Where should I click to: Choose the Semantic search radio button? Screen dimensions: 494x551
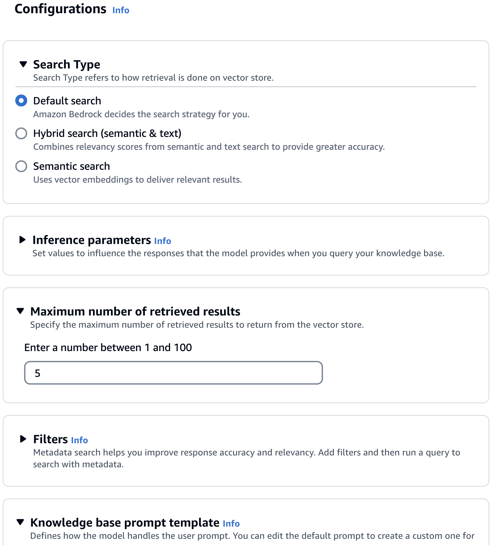[21, 166]
